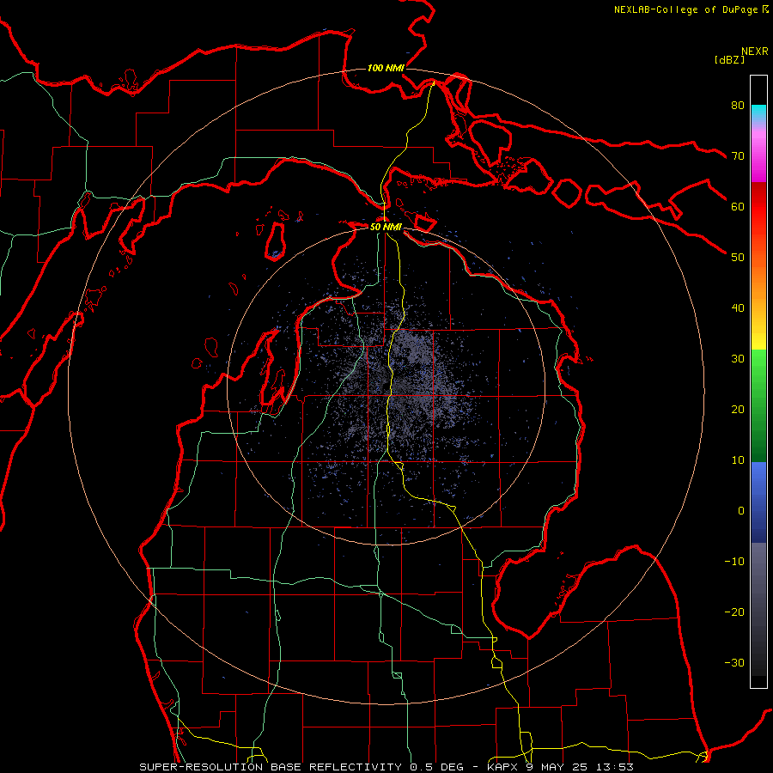Viewport: 773px width, 773px height.
Task: Click the 60 value on the dBZ scale
Action: (x=738, y=206)
